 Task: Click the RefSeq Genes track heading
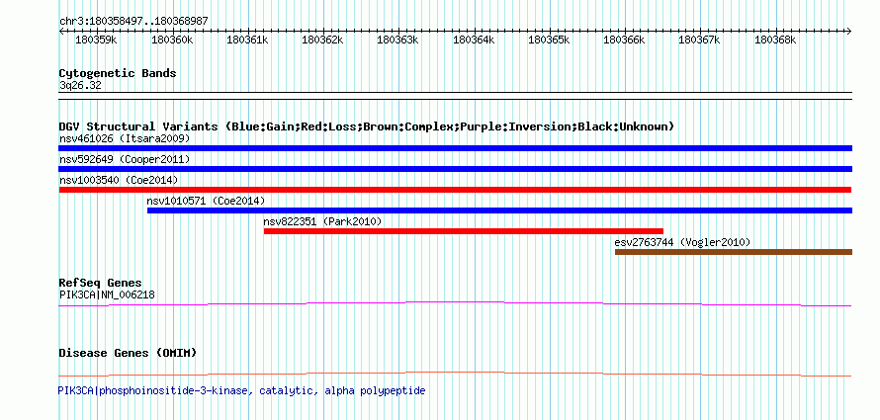pyautogui.click(x=101, y=283)
